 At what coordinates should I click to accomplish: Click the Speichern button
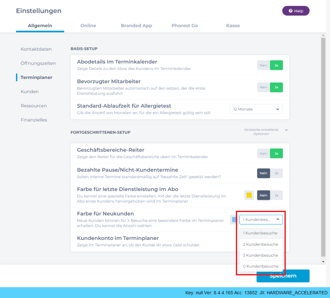283,276
